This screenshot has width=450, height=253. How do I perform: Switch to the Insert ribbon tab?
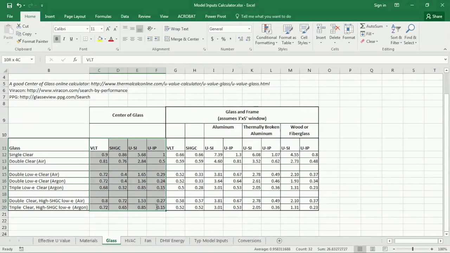click(50, 17)
